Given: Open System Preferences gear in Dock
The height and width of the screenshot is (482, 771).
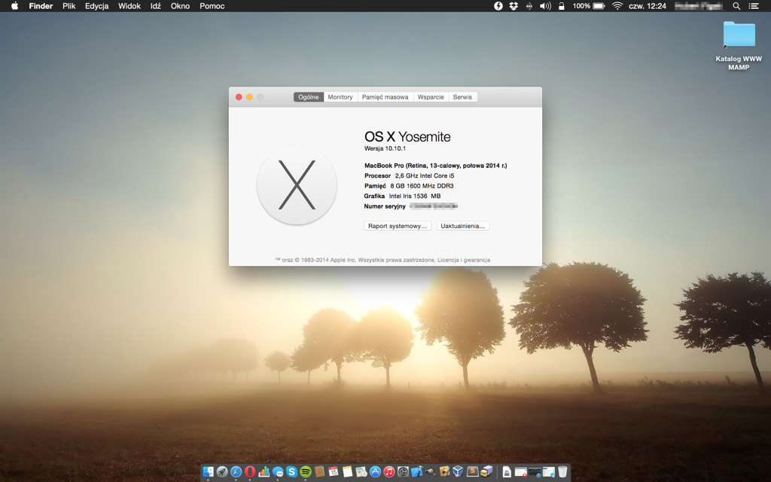Looking at the screenshot, I should 403,471.
